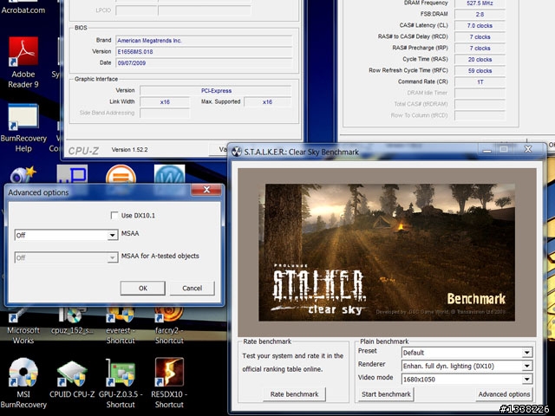Click the Row Refresh Cycle Time 59 clocks value
Viewport: 555px width, 416px height.
pyautogui.click(x=480, y=71)
